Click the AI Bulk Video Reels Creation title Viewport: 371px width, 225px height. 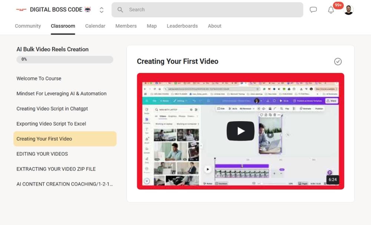tap(53, 49)
